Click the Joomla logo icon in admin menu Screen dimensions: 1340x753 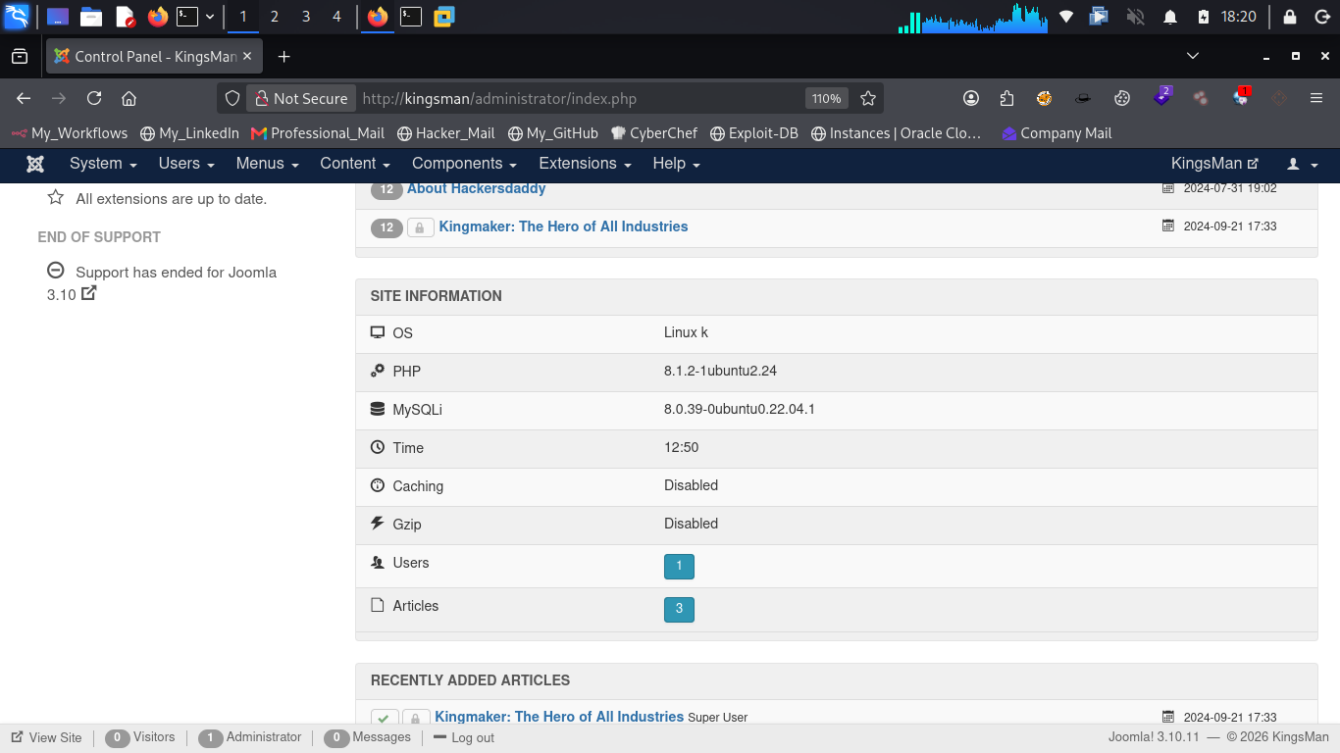tap(35, 164)
